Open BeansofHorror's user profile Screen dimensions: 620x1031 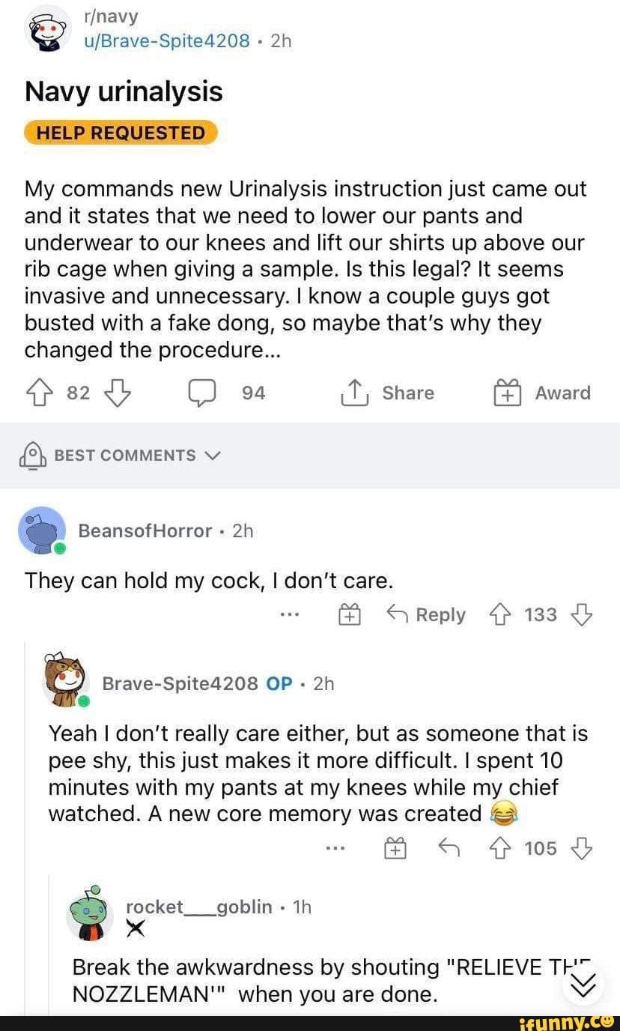click(145, 530)
